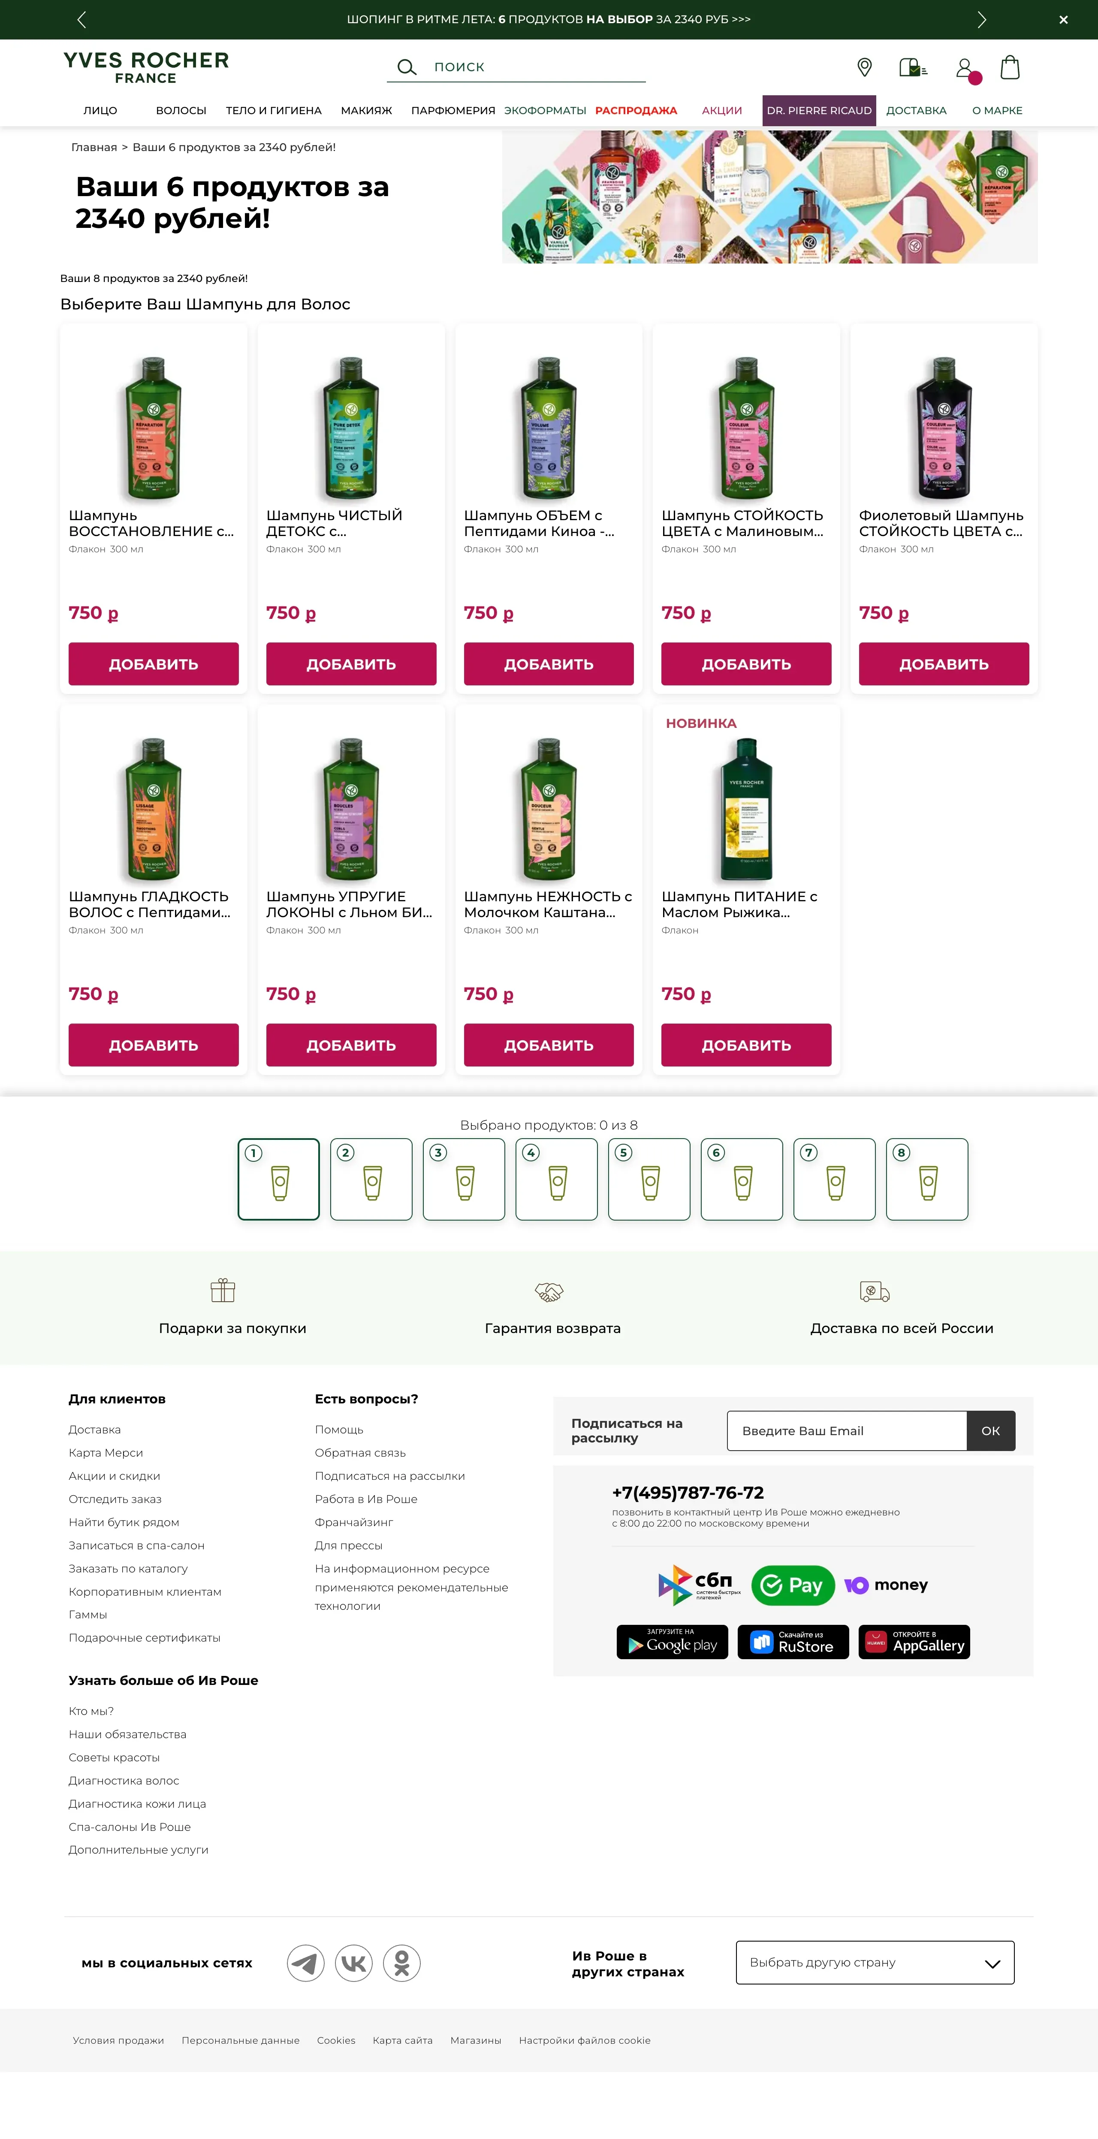
Task: Open the user account icon
Action: 964,67
